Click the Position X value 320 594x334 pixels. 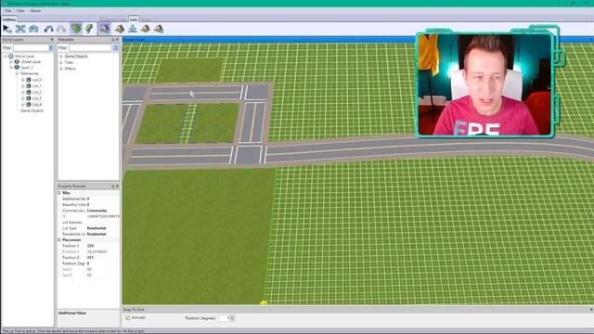(90, 246)
